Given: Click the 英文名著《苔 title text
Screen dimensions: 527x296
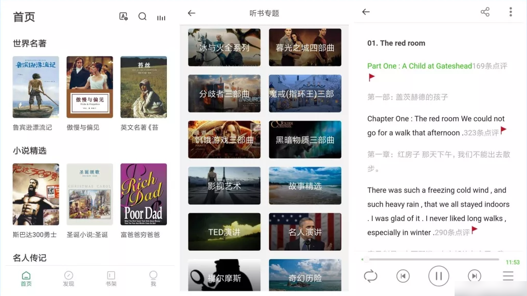Looking at the screenshot, I should coord(140,127).
